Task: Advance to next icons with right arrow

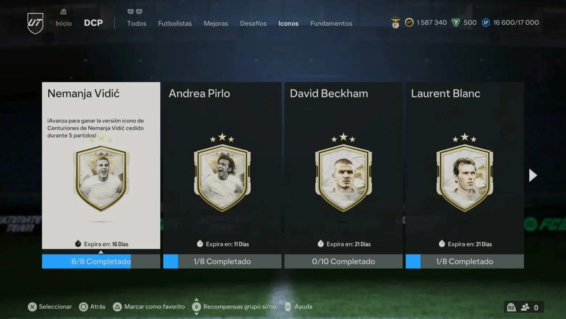Action: coord(533,175)
